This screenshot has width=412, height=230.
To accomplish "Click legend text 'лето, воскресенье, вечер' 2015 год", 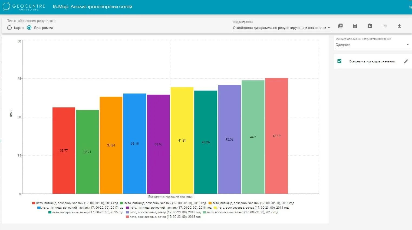I will 88,212.
